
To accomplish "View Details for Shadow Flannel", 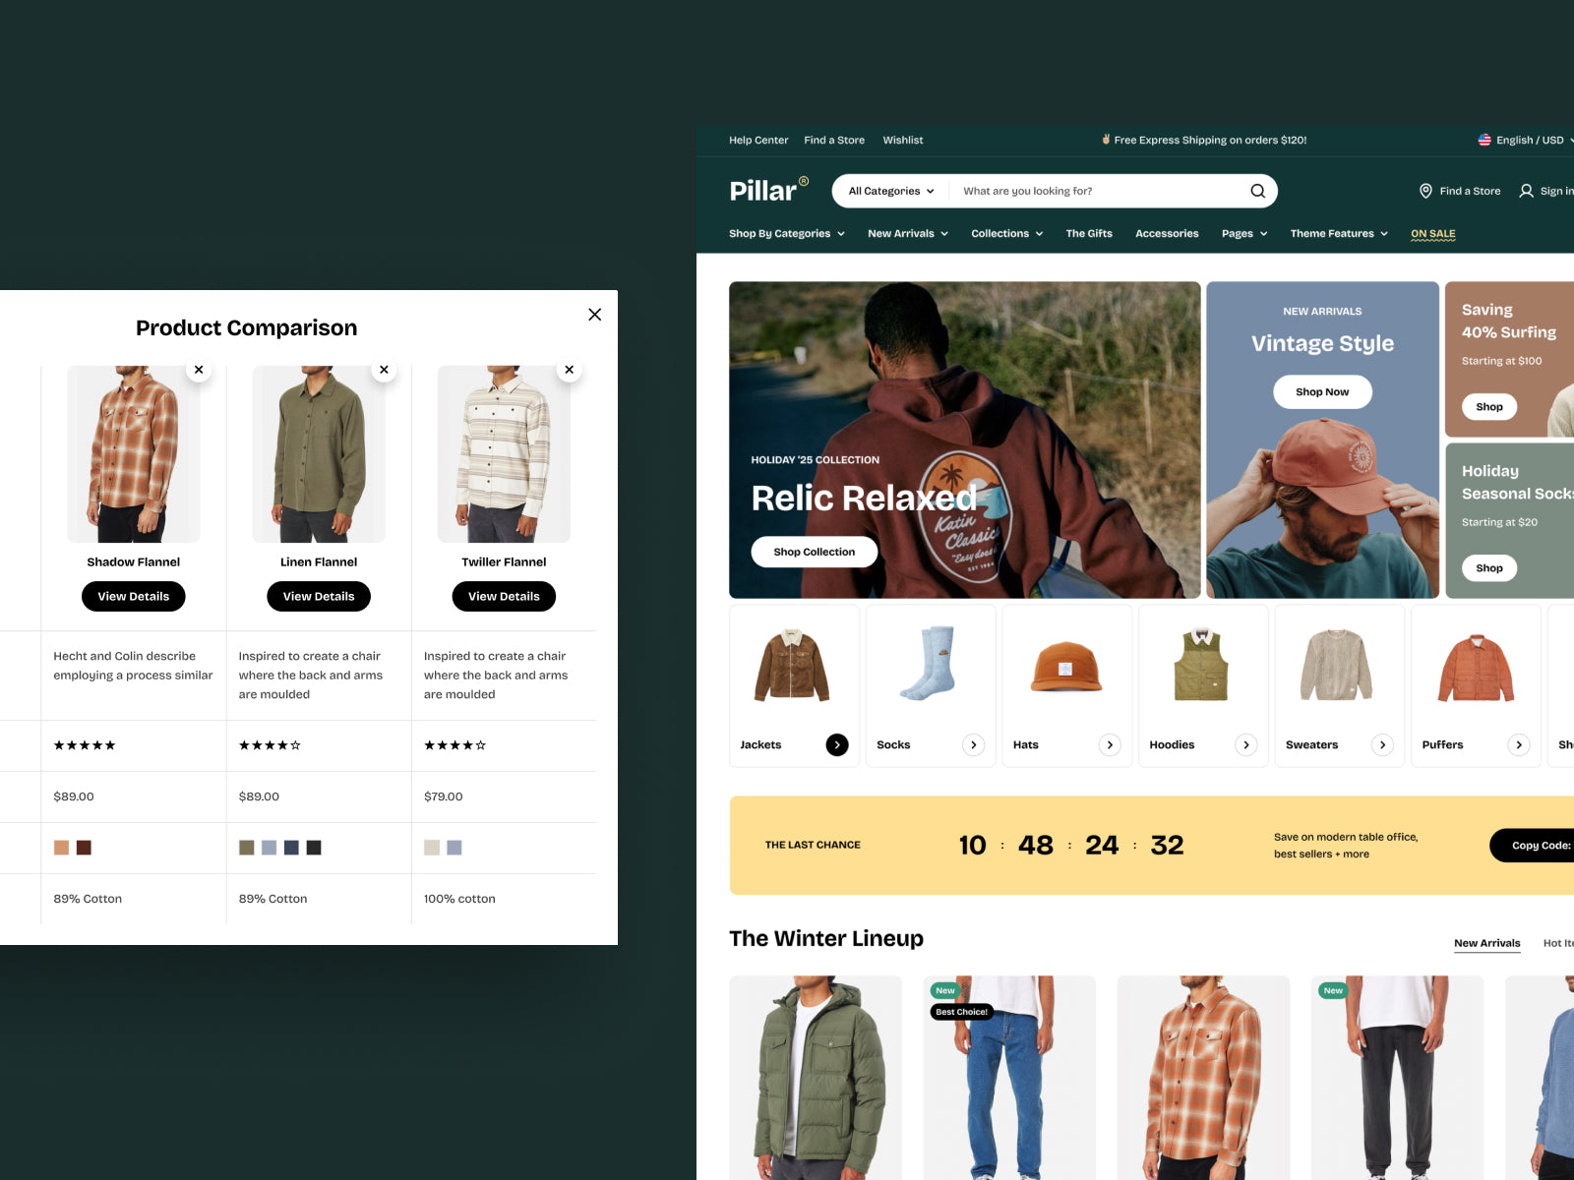I will click(x=134, y=597).
